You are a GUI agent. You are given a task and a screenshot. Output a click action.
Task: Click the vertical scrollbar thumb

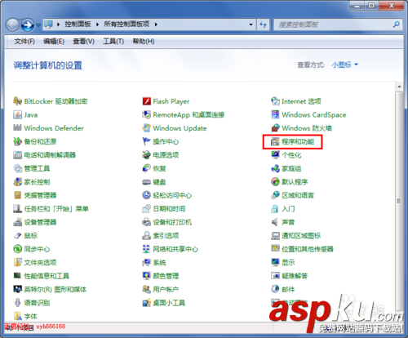tap(399, 201)
